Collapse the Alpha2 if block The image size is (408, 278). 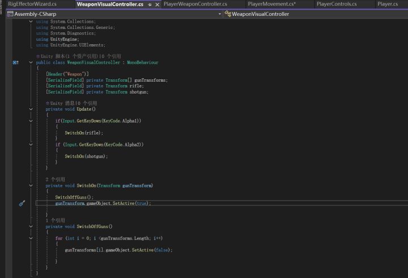pos(31,144)
